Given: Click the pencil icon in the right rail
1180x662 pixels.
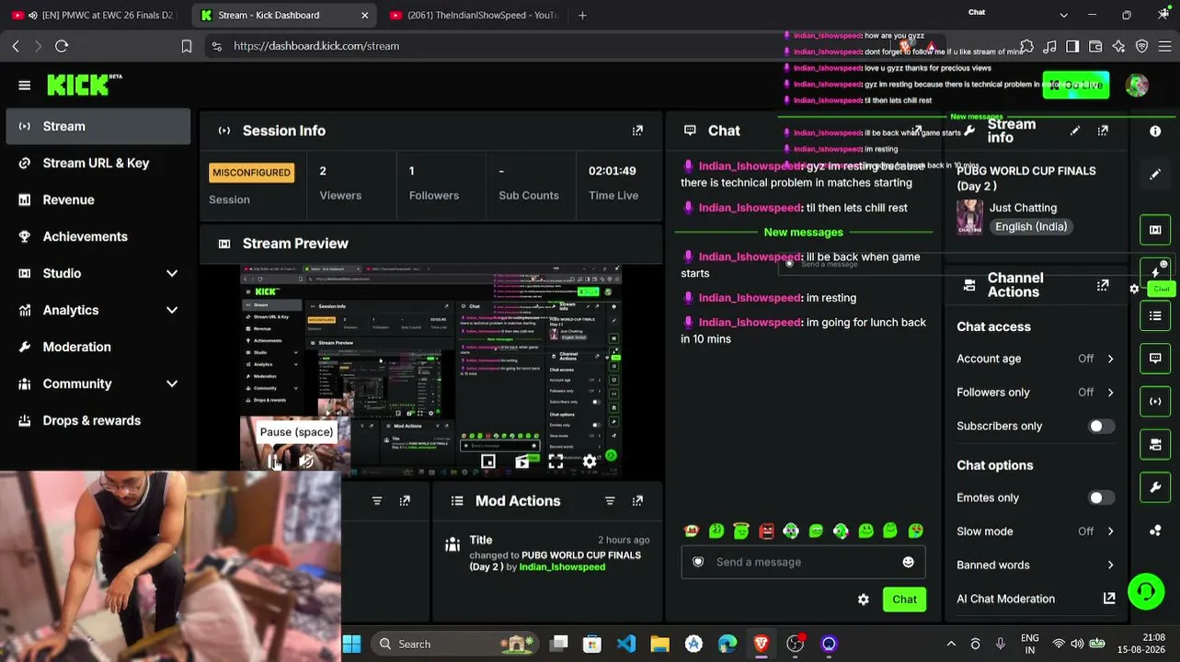Looking at the screenshot, I should (x=1155, y=175).
